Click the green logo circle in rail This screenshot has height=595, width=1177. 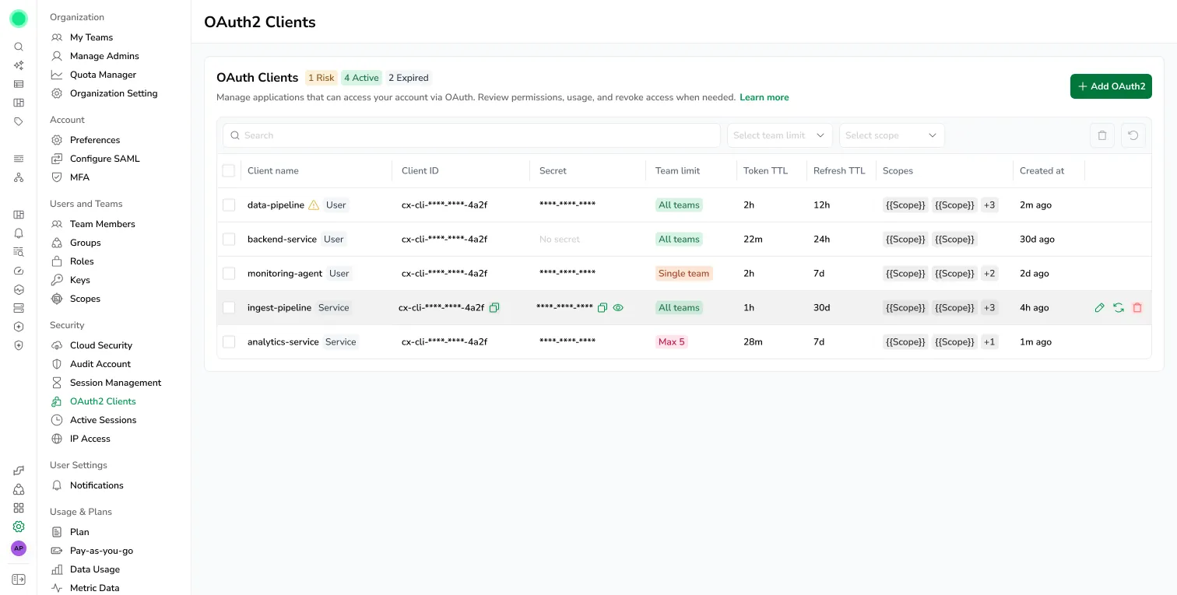[19, 19]
